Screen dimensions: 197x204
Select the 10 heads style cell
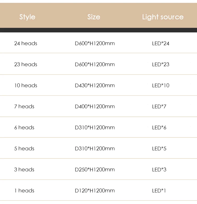(26, 85)
